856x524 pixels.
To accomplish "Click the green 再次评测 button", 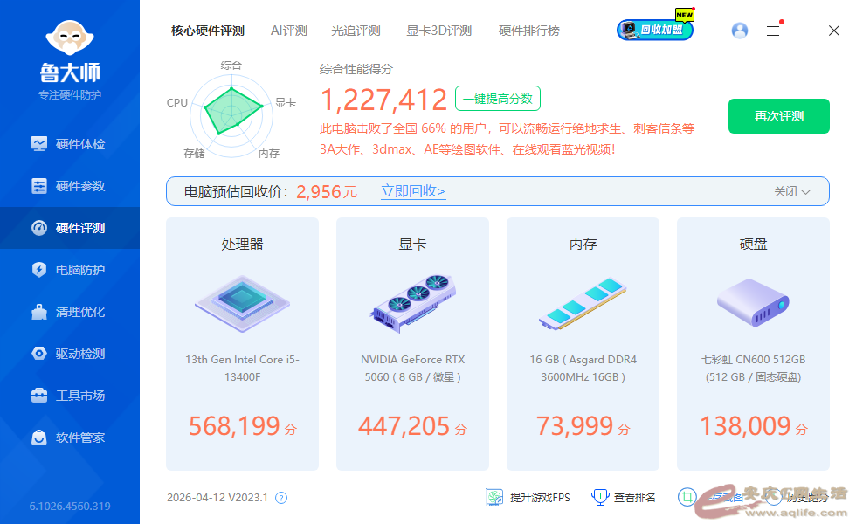I will point(778,116).
